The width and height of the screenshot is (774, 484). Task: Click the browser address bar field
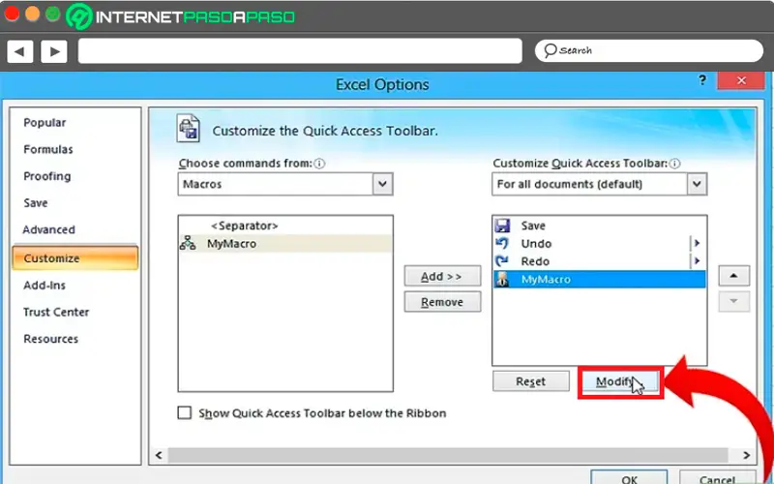click(x=300, y=51)
